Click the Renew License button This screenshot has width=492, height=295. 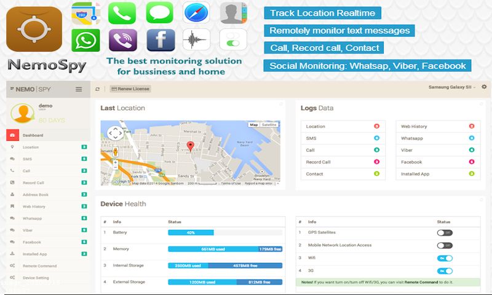click(131, 89)
